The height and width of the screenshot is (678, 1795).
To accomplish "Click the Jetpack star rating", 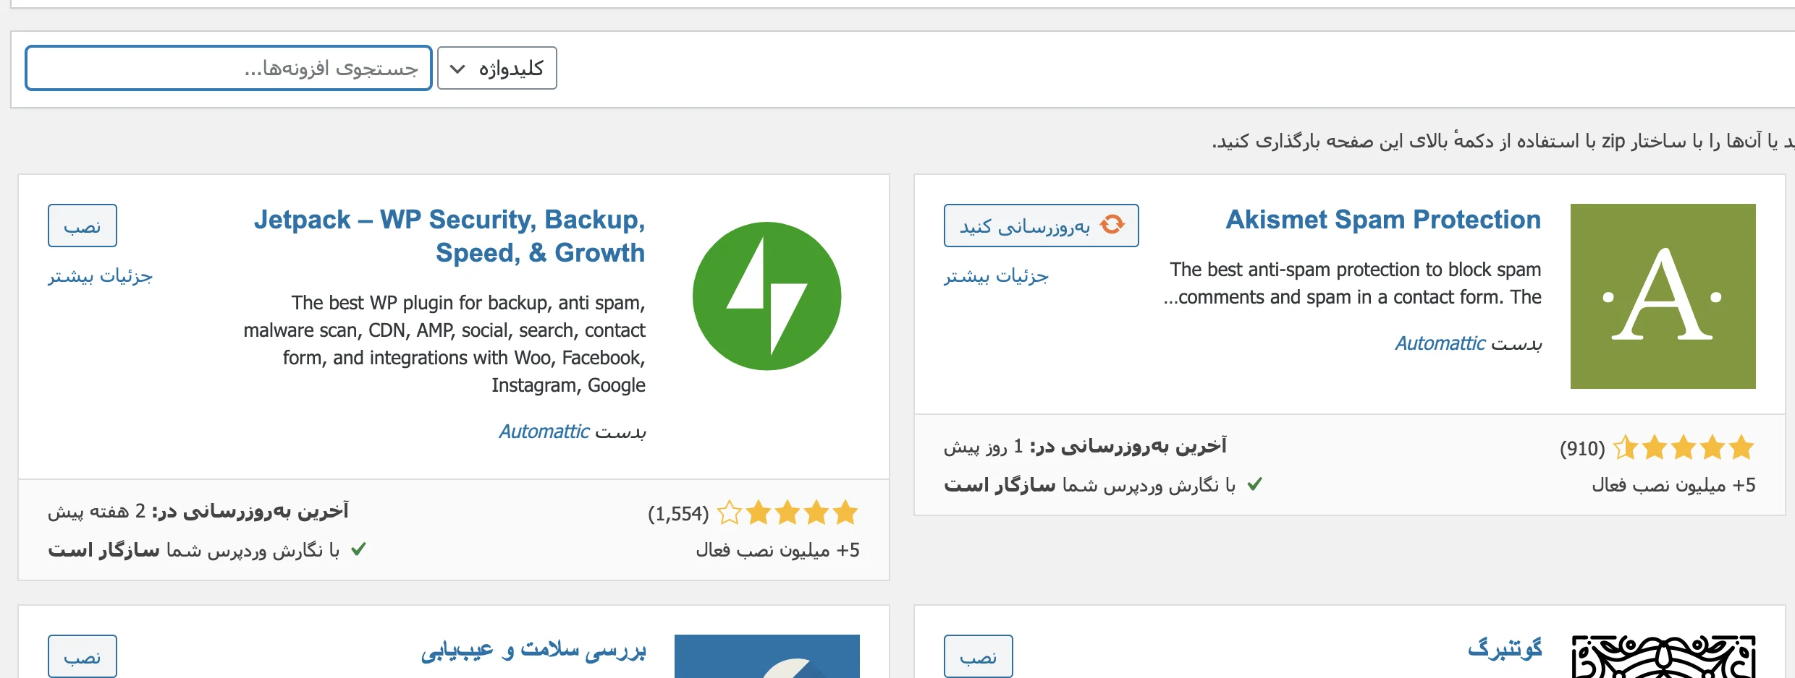I will (787, 513).
